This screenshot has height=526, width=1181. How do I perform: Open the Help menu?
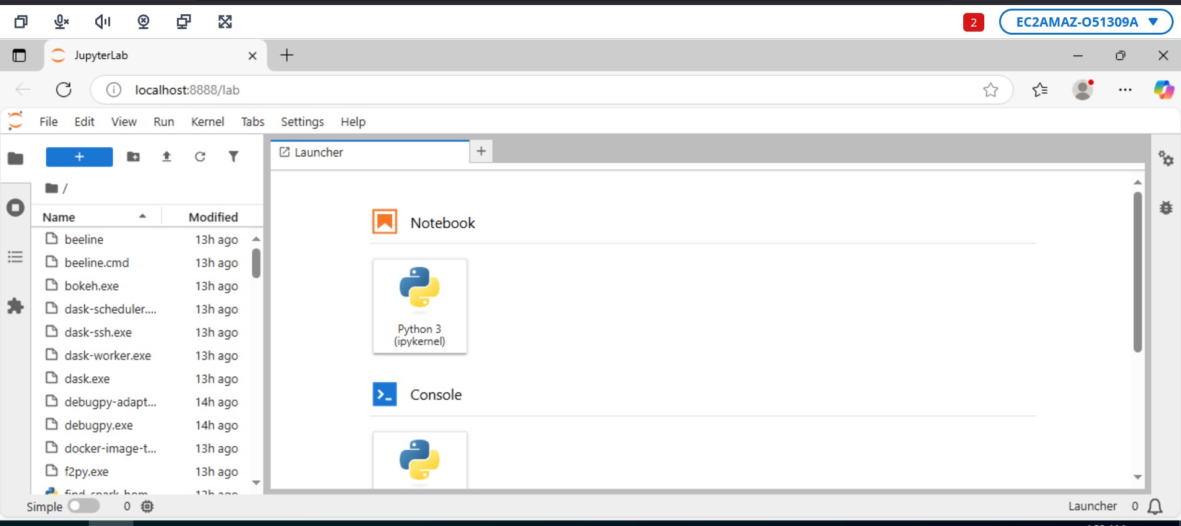pos(353,122)
